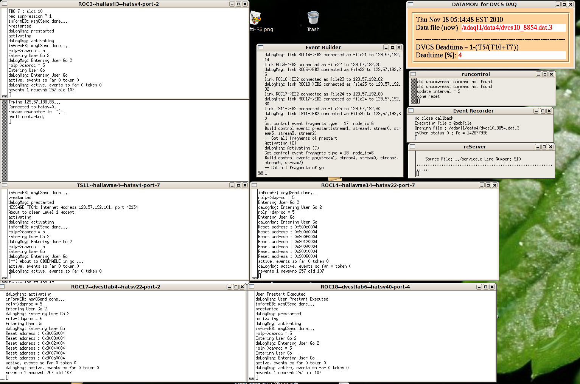The image size is (580, 384).
Task: Maximize the ROC18 terminal window
Action: coord(485,287)
